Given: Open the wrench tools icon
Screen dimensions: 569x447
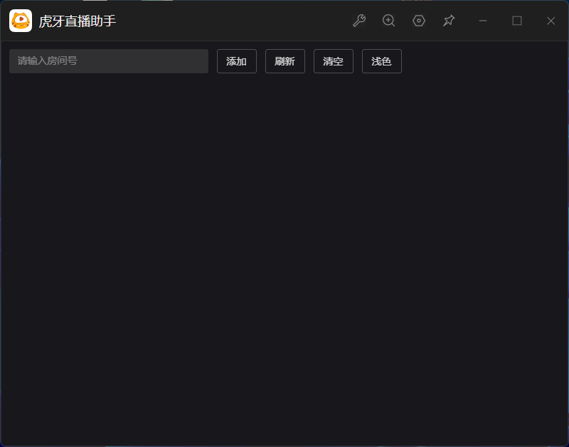Looking at the screenshot, I should [x=359, y=21].
